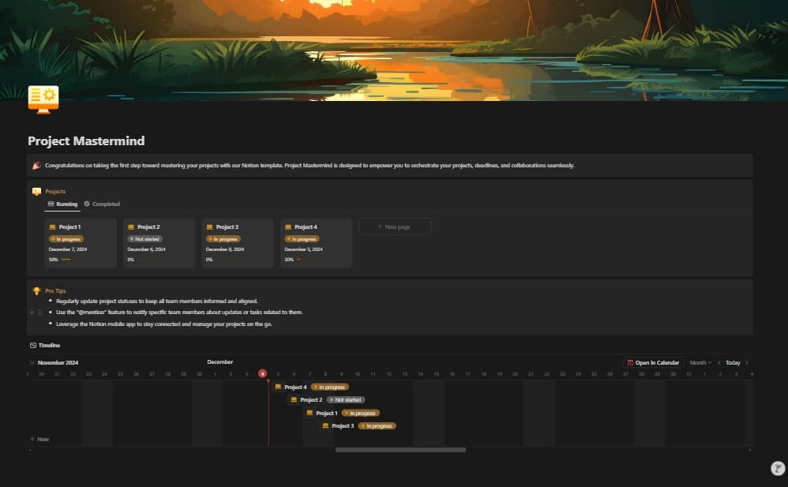Click the November 2024 timeline label
788x487 pixels.
click(58, 363)
